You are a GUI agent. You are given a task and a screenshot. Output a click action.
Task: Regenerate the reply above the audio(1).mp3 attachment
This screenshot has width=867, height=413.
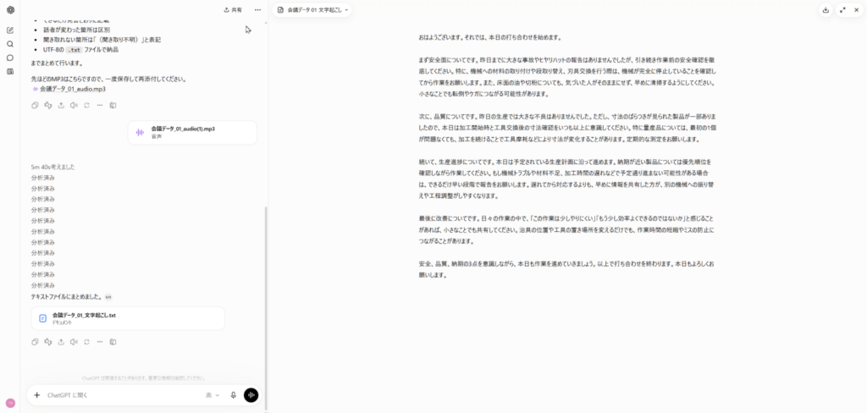point(87,105)
